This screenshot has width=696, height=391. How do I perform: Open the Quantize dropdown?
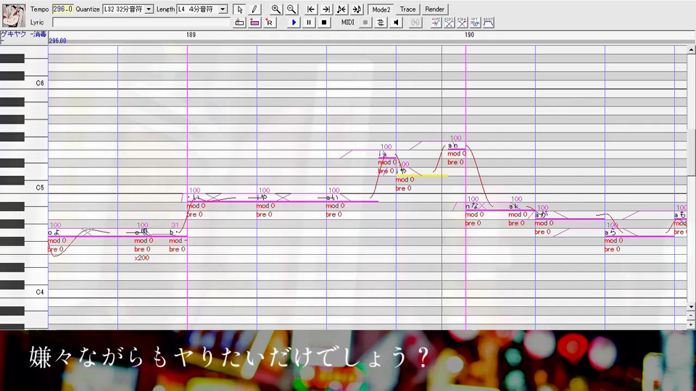(x=149, y=9)
